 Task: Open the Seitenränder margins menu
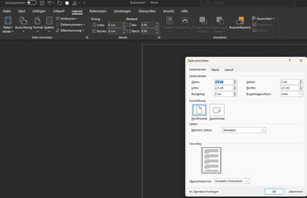tap(8, 25)
